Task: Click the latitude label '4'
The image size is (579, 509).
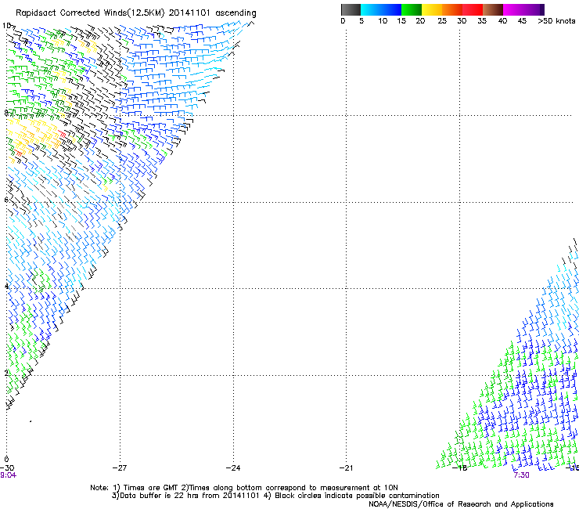Action: [6, 287]
